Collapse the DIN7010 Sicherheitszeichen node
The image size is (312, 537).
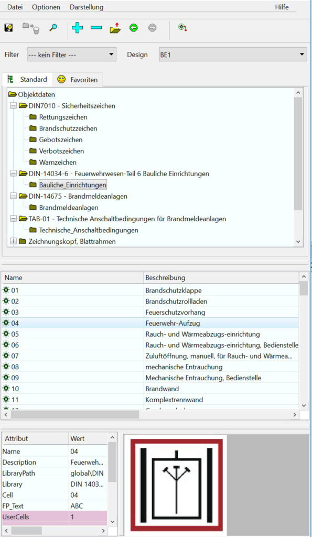[13, 105]
